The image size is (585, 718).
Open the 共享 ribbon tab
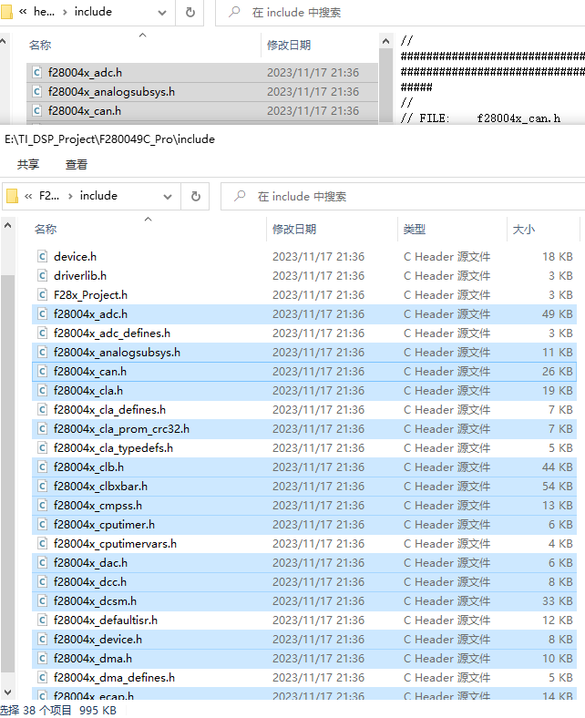pyautogui.click(x=28, y=164)
